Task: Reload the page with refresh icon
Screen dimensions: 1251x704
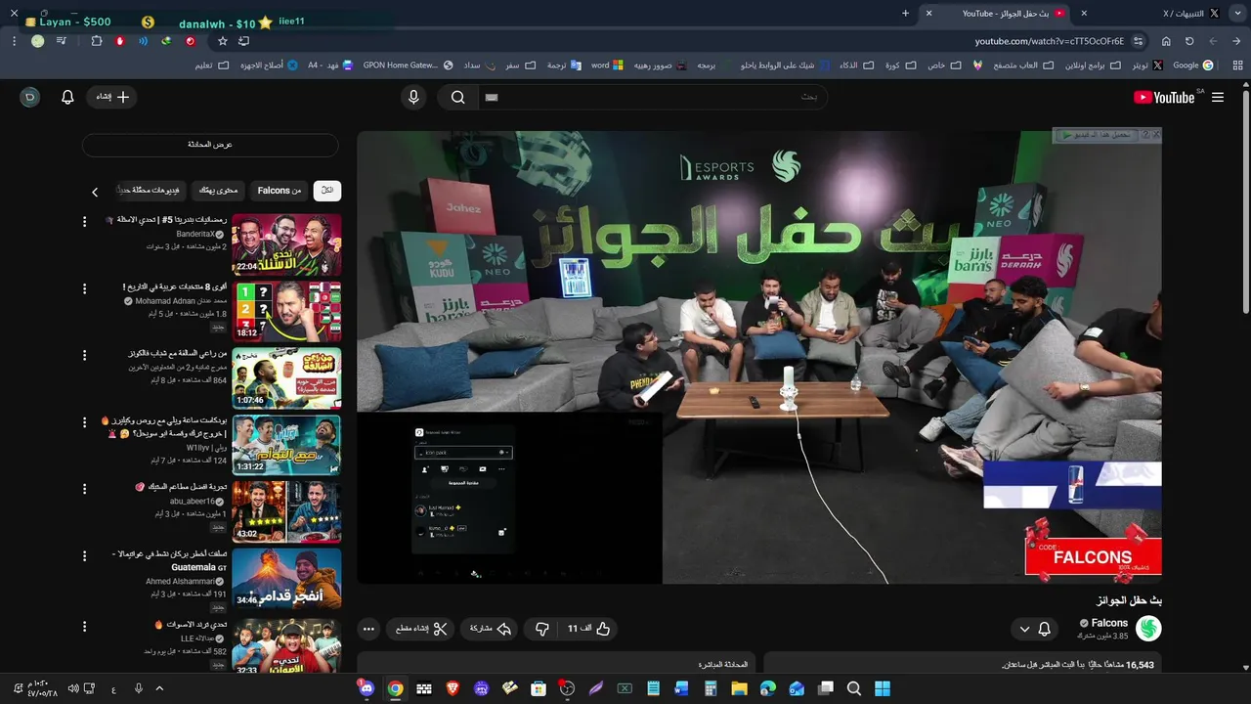Action: [x=1189, y=41]
